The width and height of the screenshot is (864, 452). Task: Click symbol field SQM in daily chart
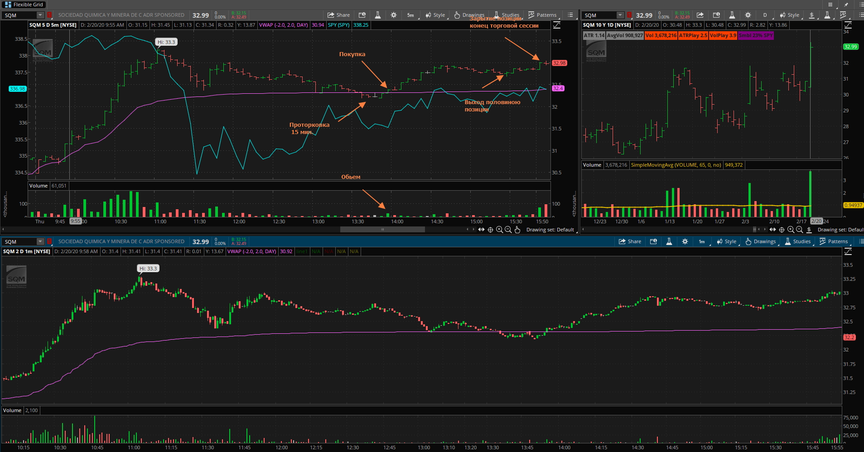pyautogui.click(x=599, y=15)
